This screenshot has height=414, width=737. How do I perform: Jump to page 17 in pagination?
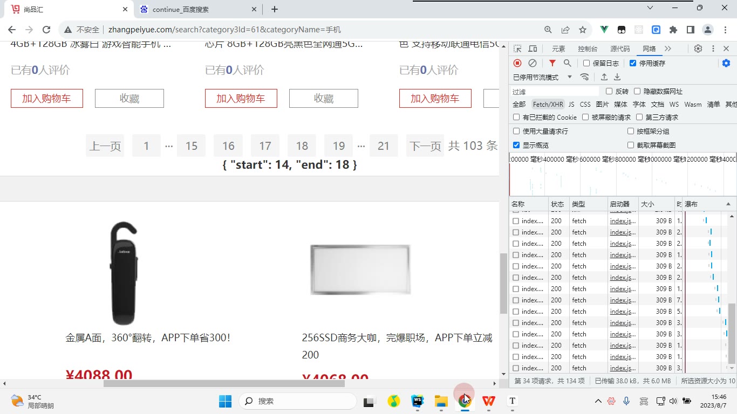click(x=265, y=146)
